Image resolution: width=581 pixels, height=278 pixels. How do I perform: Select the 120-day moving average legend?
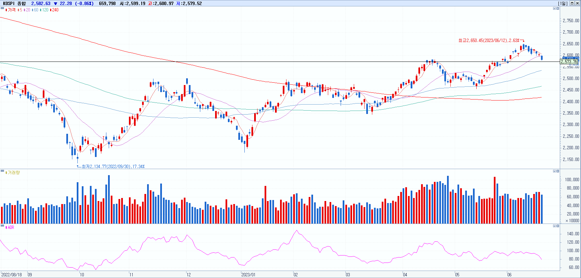[x=44, y=10]
